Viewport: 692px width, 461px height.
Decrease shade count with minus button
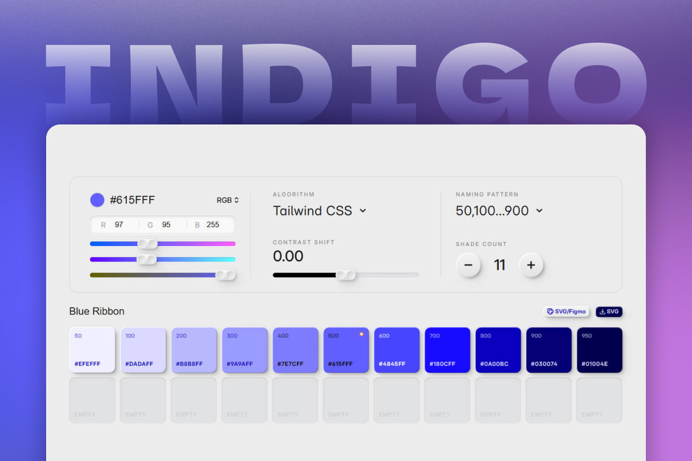pyautogui.click(x=468, y=265)
